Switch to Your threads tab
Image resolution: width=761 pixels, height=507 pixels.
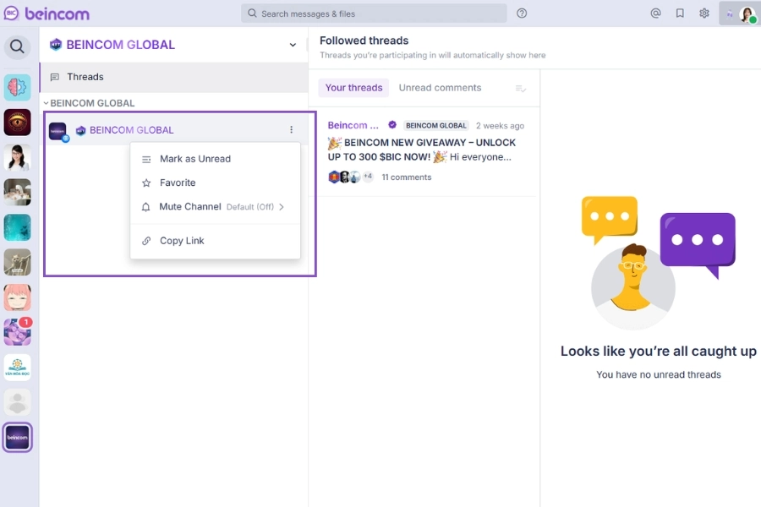coord(353,88)
